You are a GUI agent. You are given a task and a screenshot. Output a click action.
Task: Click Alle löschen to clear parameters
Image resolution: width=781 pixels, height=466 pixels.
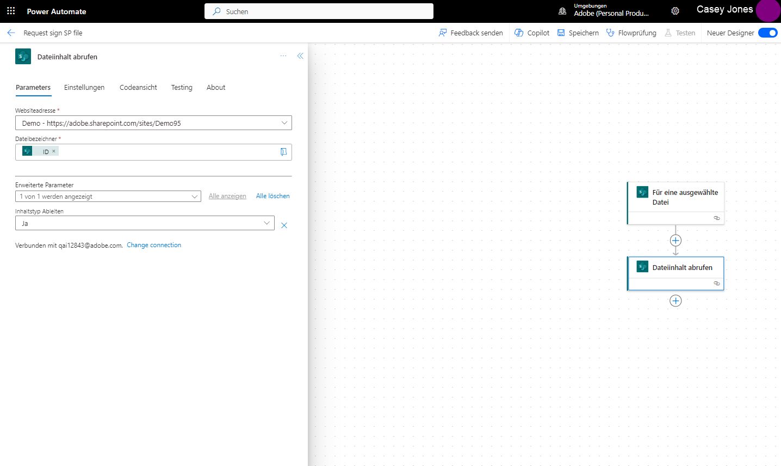click(272, 195)
